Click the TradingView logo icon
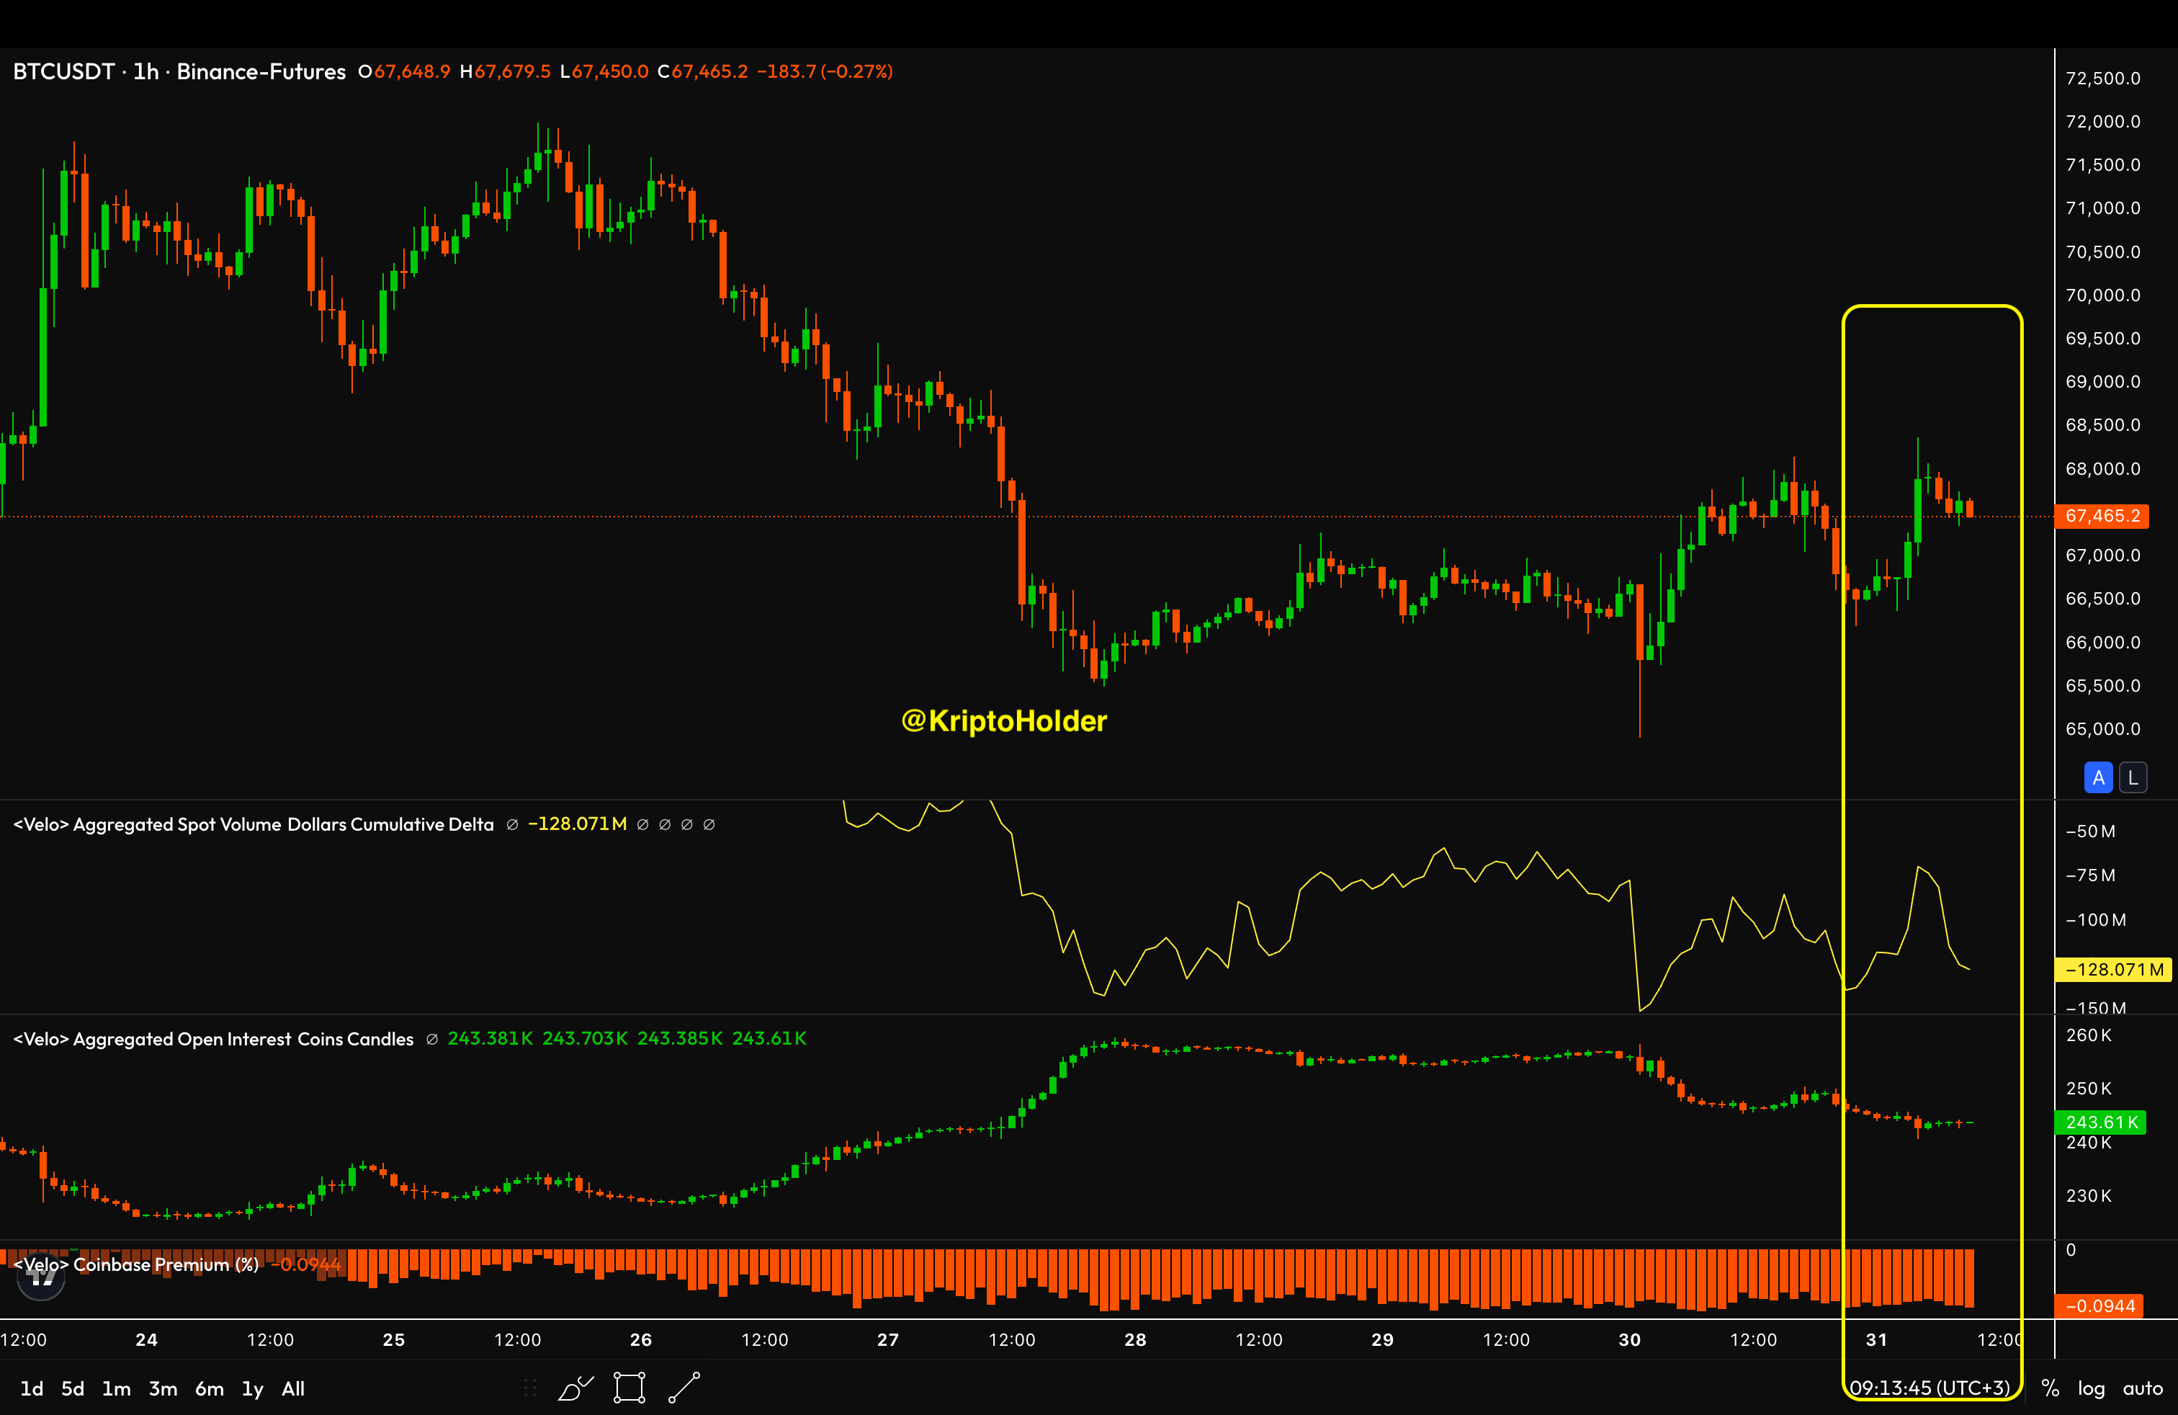Screen dimensions: 2178x1415 (x=41, y=1277)
